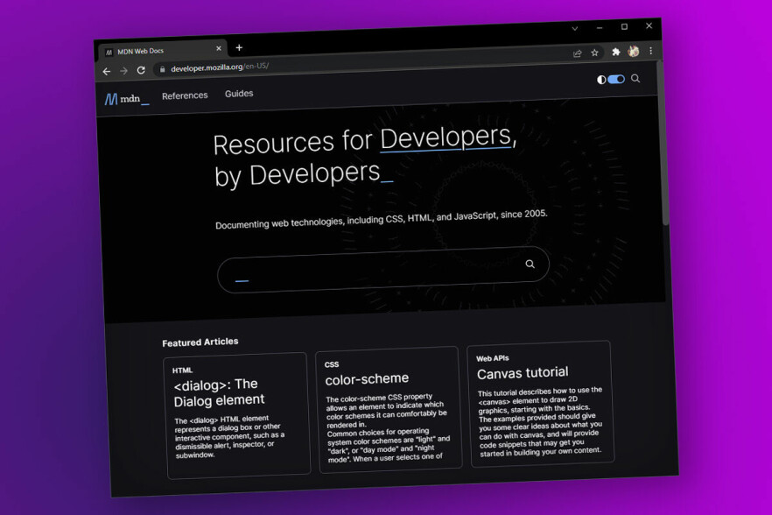The height and width of the screenshot is (515, 772).
Task: Click the Featured Articles heading
Action: point(200,342)
